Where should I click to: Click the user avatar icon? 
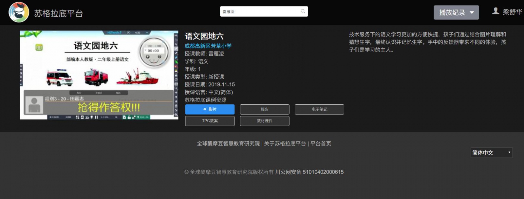[496, 11]
